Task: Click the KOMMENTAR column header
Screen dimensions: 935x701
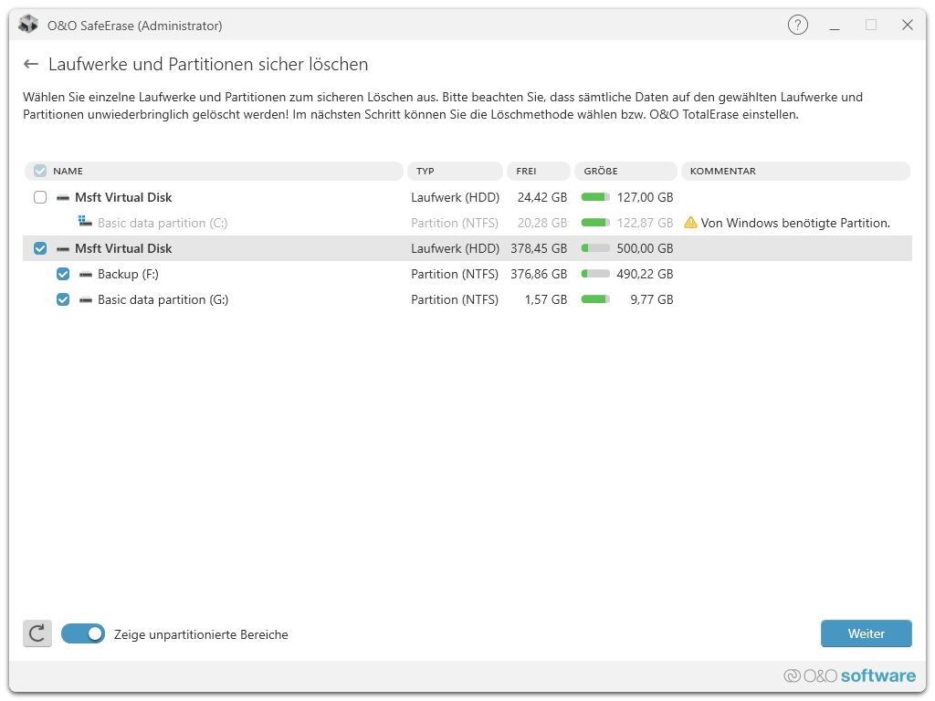Action: [795, 171]
